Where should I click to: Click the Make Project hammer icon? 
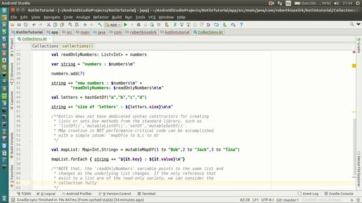click(x=100, y=25)
